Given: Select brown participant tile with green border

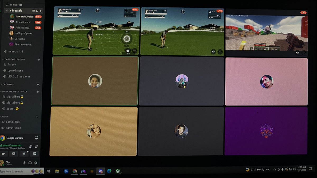Looking at the screenshot, I should tap(95, 81).
